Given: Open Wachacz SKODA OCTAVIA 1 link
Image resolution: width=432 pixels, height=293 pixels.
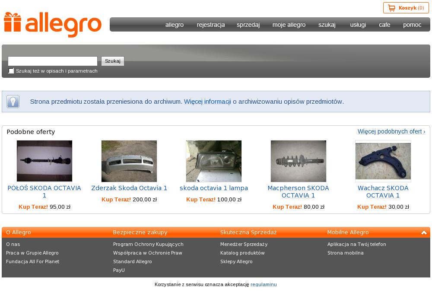Looking at the screenshot, I should 383,191.
